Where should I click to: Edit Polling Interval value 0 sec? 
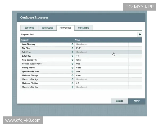click(101, 68)
